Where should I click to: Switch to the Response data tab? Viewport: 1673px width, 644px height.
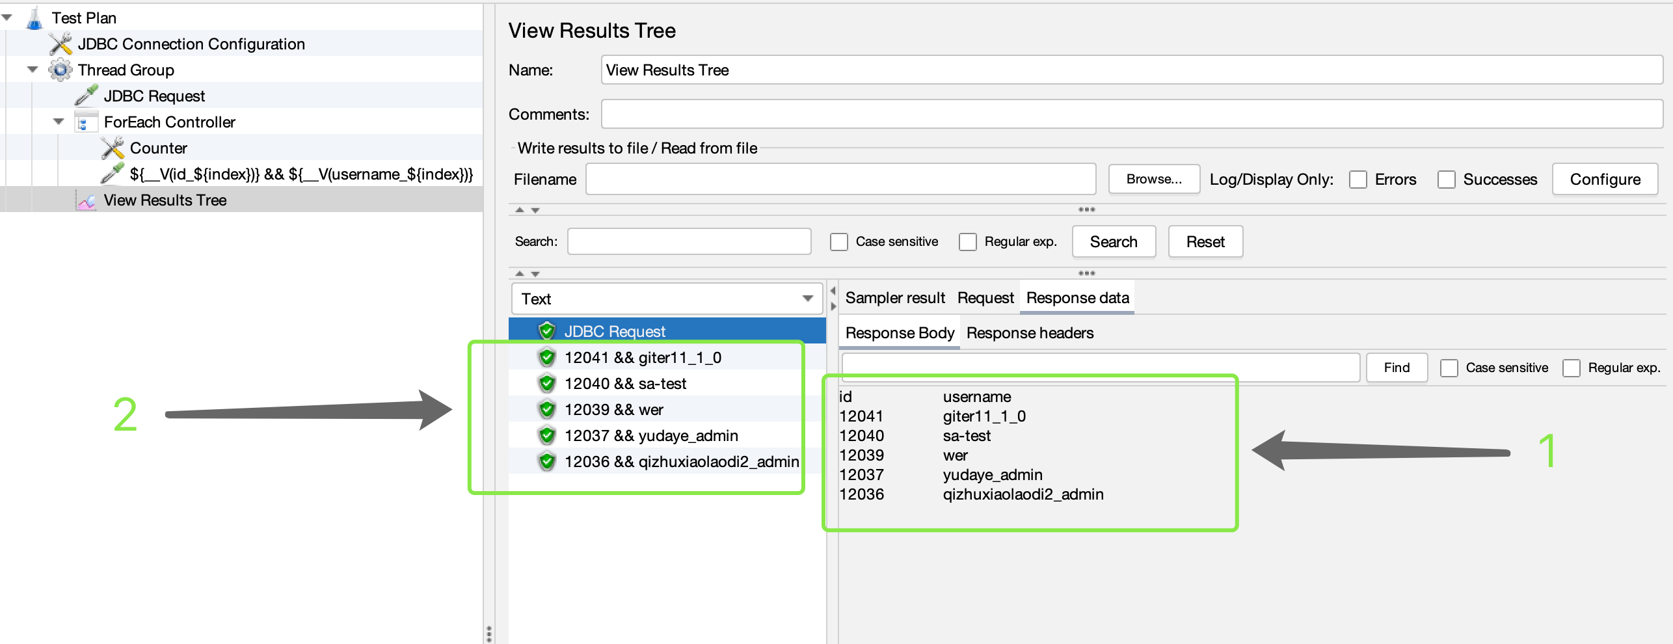(x=1077, y=298)
